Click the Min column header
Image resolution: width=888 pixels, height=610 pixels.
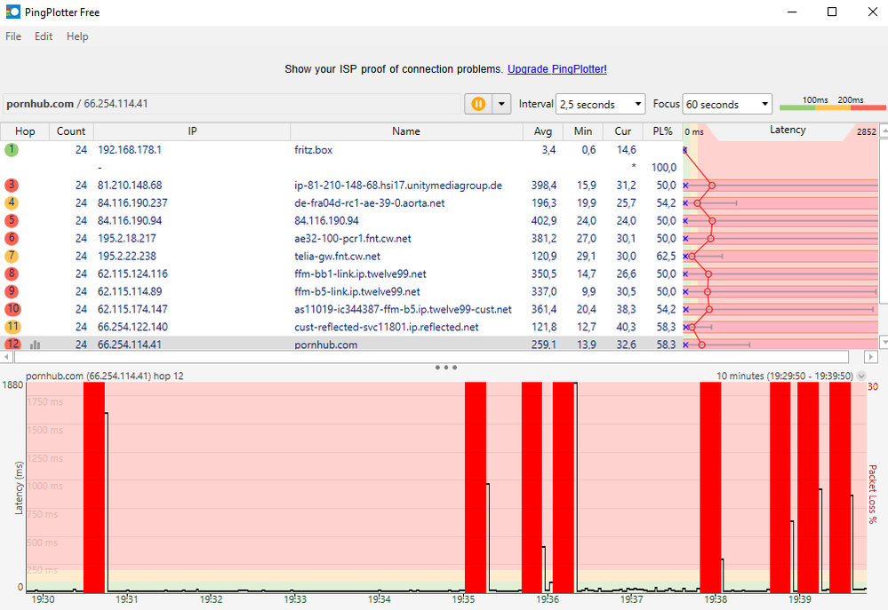pos(583,131)
